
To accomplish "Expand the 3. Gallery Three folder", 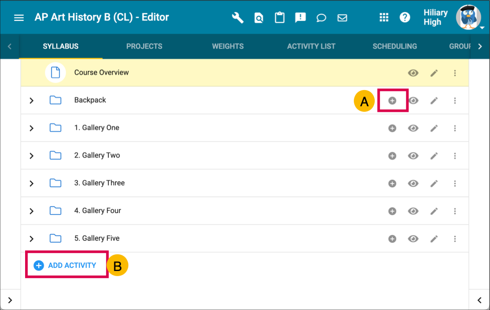I will pyautogui.click(x=32, y=183).
